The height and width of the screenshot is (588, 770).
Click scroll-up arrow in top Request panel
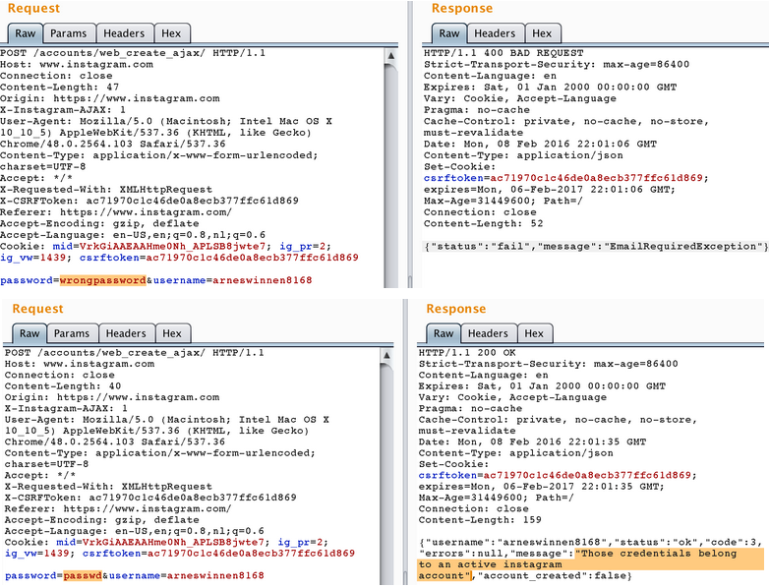tap(390, 55)
